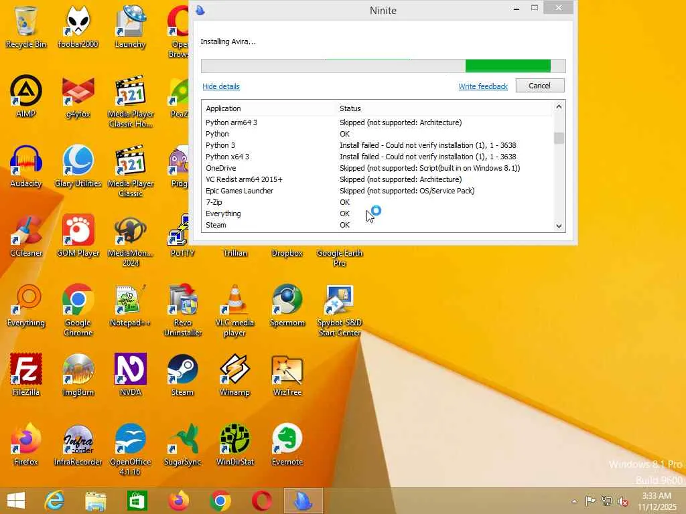Image resolution: width=686 pixels, height=514 pixels.
Task: Open the g4yfox desktop shortcut
Action: click(78, 96)
